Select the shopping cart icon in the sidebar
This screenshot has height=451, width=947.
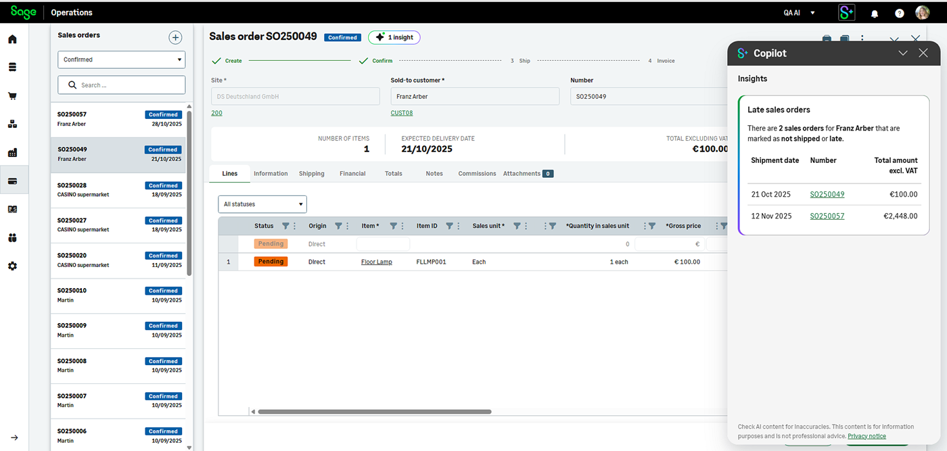coord(12,95)
